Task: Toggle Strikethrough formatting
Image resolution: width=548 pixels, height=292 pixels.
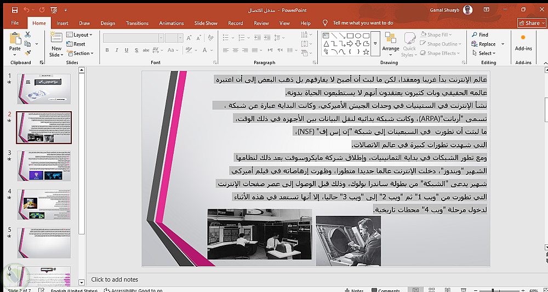Action: [146, 50]
